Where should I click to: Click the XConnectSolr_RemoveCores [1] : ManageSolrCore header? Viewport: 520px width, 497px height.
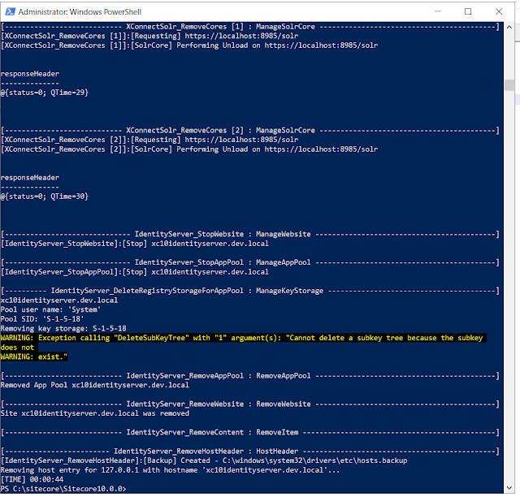tap(250, 27)
